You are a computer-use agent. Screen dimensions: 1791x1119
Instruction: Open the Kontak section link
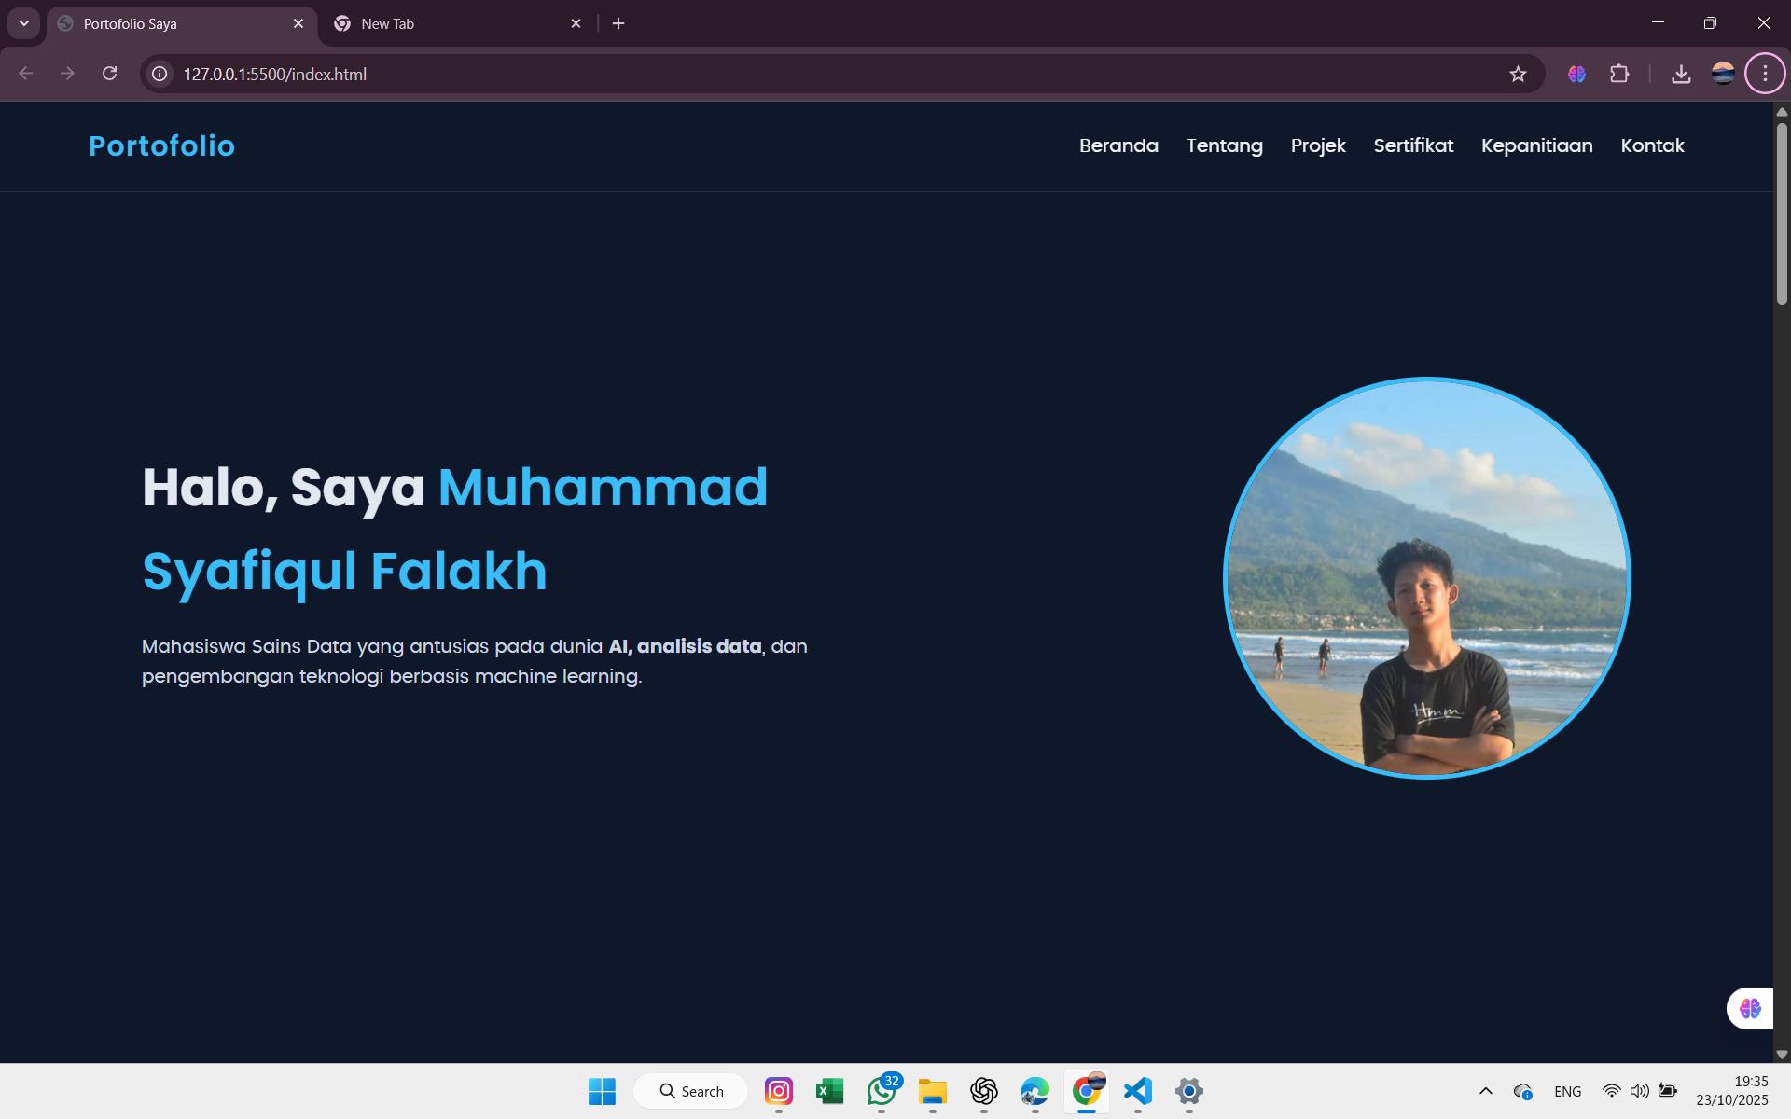pyautogui.click(x=1652, y=145)
